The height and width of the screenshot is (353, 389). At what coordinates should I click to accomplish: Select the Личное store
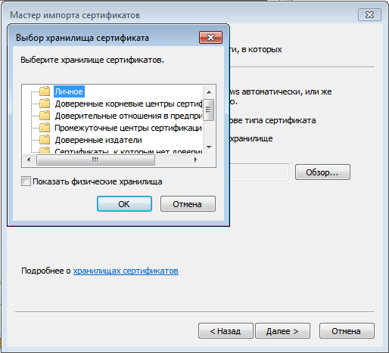pyautogui.click(x=69, y=91)
